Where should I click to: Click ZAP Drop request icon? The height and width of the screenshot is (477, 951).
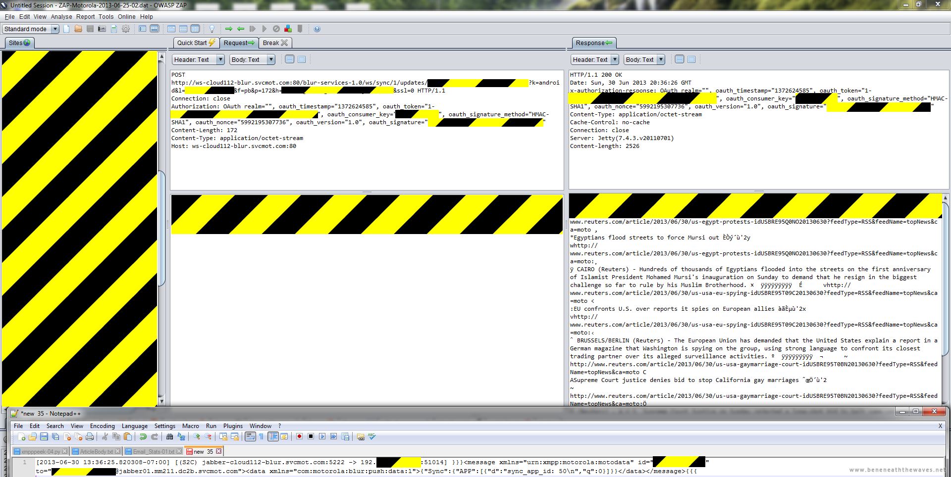point(276,29)
